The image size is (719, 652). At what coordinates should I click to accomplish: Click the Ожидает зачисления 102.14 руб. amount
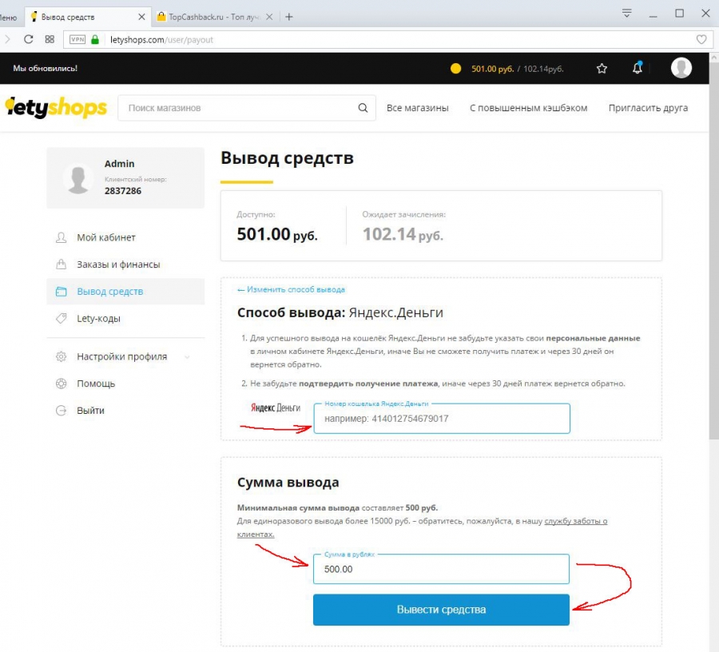tap(403, 234)
